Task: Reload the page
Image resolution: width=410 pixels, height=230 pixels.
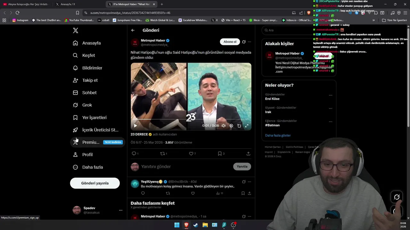Action: pos(17,13)
